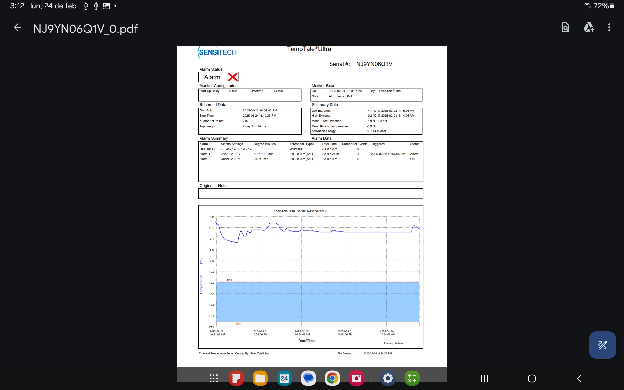Image resolution: width=624 pixels, height=390 pixels.
Task: Tap degree minutes '1911.6 °C min'
Action: pos(264,154)
